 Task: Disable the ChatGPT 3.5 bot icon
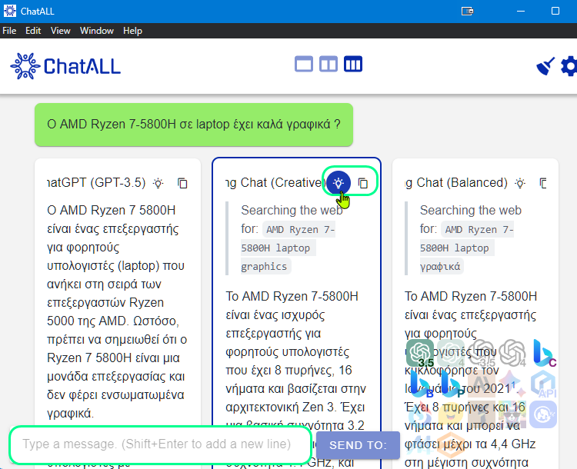tap(420, 353)
